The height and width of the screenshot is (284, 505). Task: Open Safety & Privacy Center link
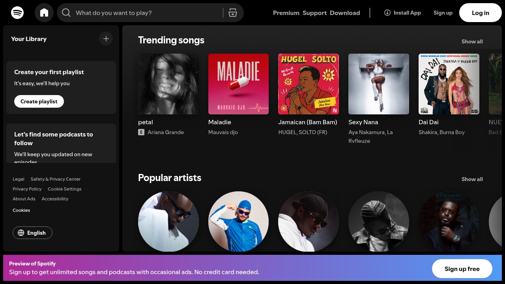pos(56,179)
